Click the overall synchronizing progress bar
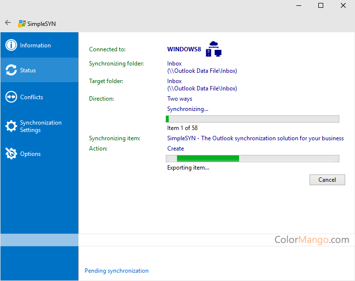 (252, 119)
